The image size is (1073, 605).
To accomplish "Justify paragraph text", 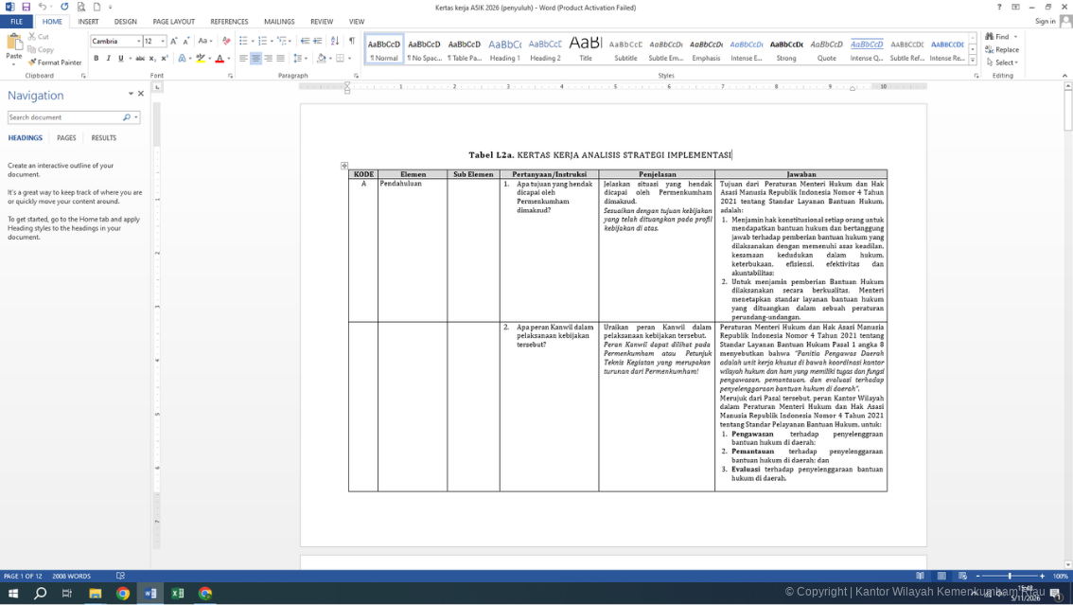I will tap(281, 59).
